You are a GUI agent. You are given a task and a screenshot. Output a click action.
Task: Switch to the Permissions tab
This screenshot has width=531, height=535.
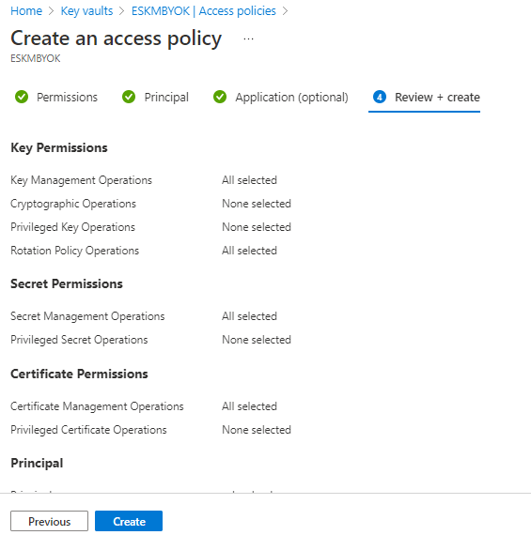(56, 98)
